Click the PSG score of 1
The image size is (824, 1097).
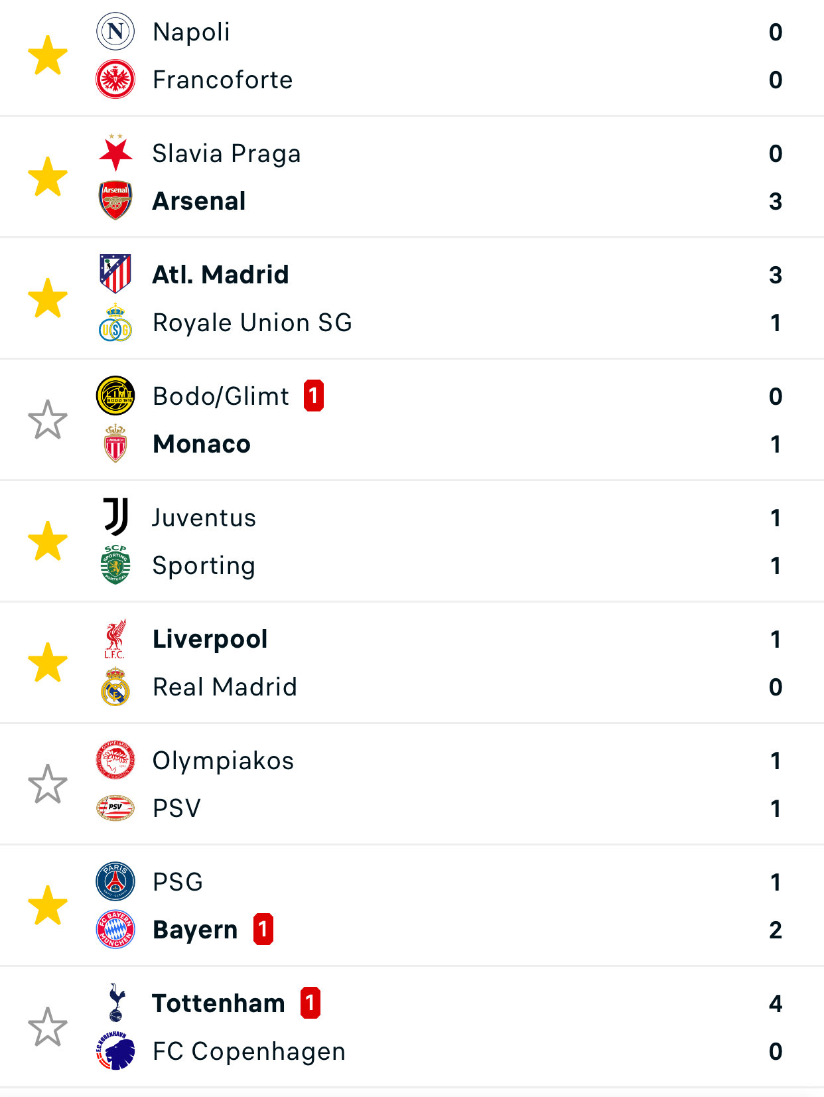[775, 882]
